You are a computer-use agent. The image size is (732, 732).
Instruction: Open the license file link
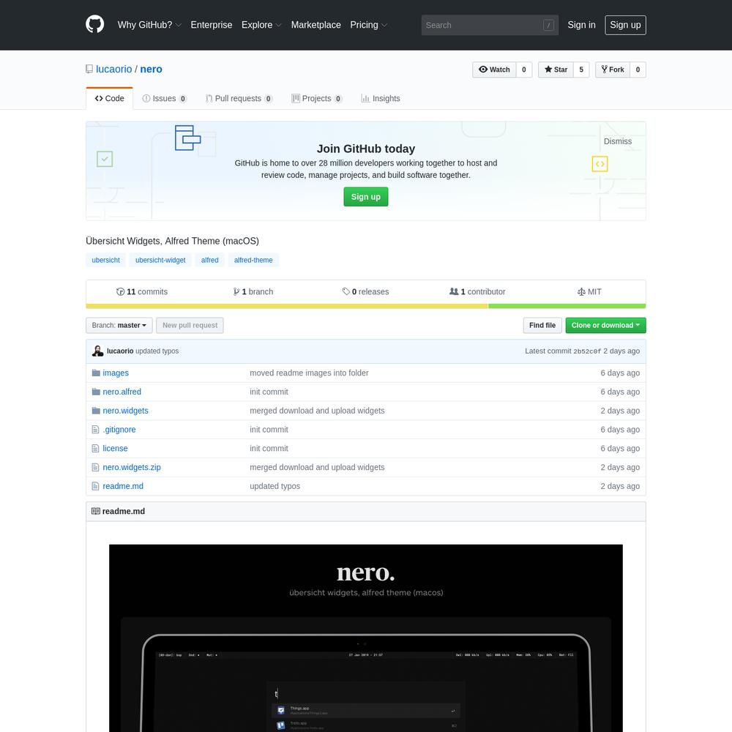pos(115,448)
